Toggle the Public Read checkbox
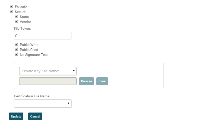 point(16,49)
